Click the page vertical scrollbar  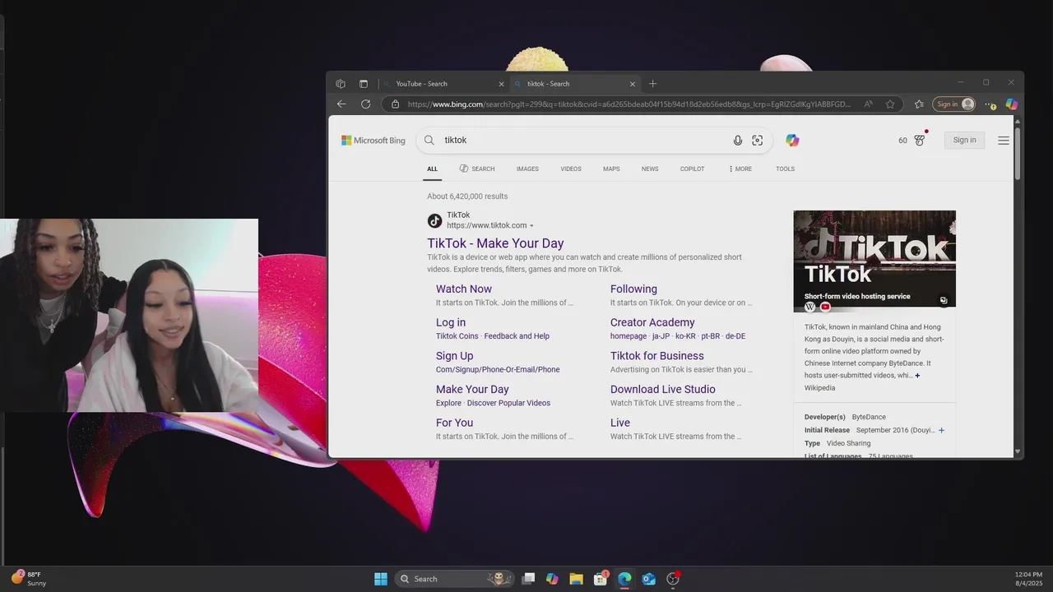pyautogui.click(x=1018, y=152)
